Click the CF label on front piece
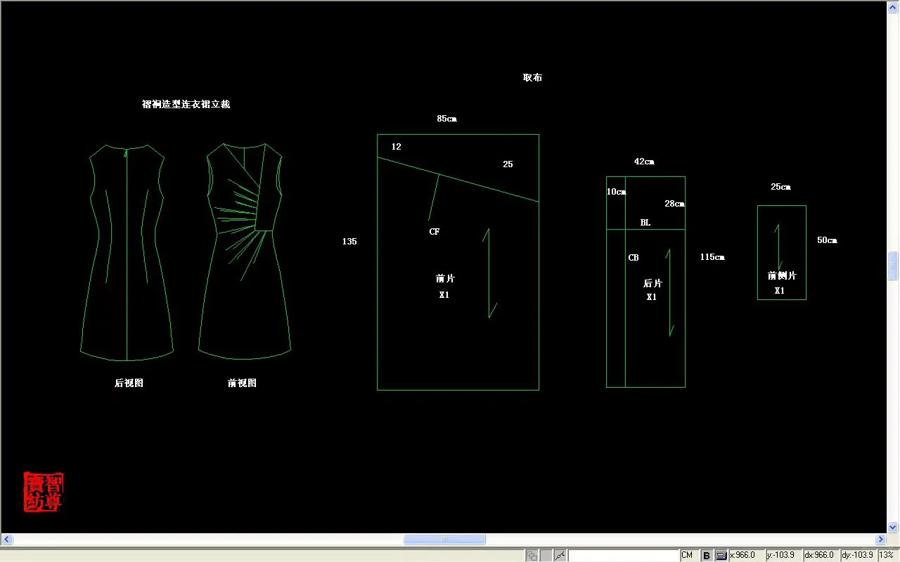The width and height of the screenshot is (900, 562). point(435,232)
